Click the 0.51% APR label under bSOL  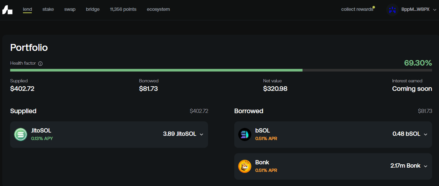point(266,138)
